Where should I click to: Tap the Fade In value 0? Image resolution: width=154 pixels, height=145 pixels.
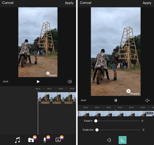click(142, 121)
